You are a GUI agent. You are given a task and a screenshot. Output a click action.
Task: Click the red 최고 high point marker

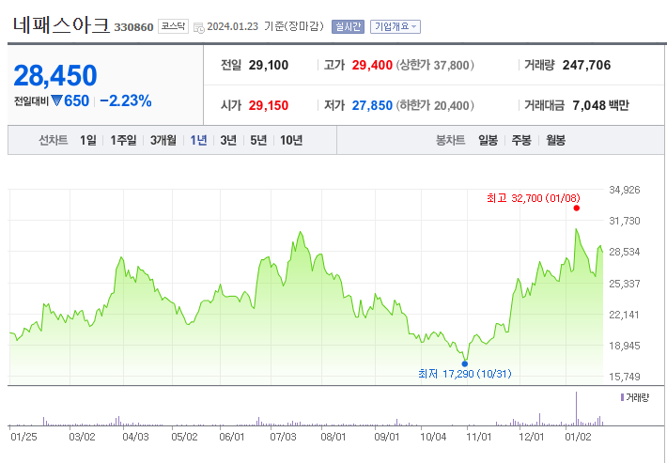click(x=577, y=208)
